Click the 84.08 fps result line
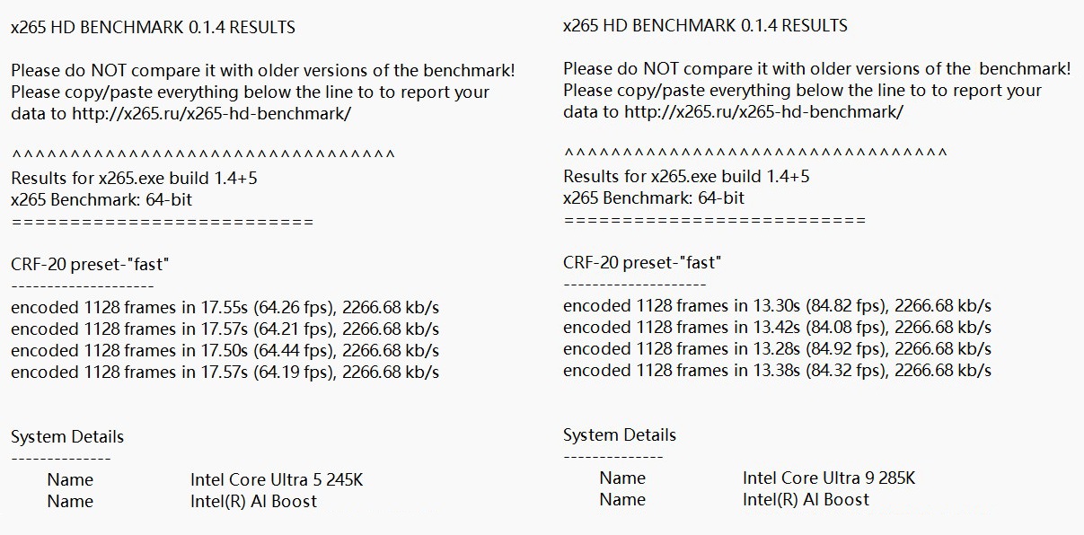This screenshot has width=1084, height=535. tap(778, 327)
